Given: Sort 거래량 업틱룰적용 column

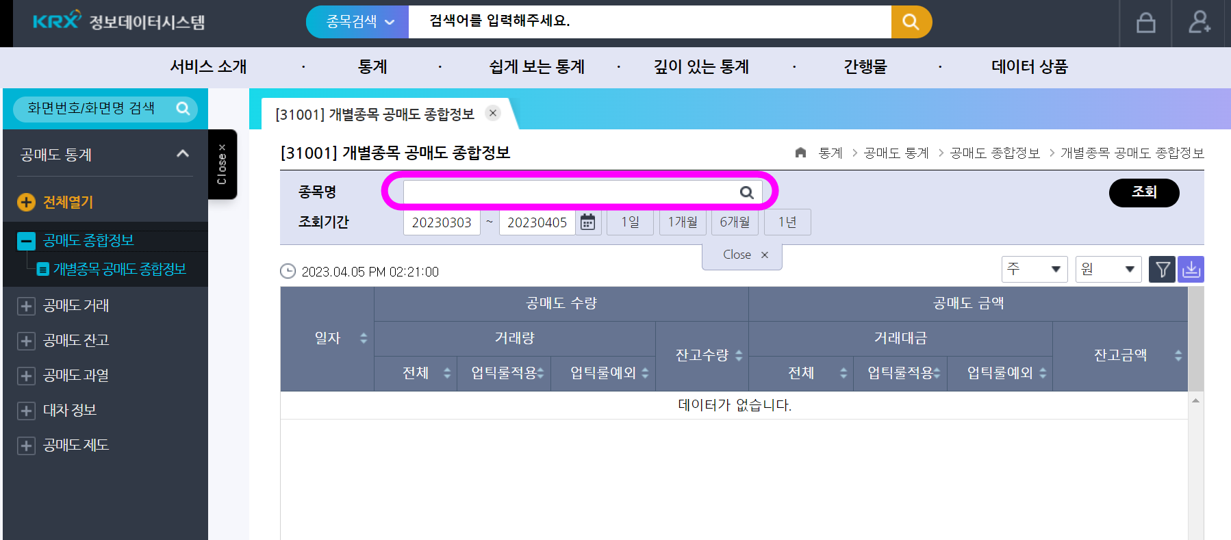Looking at the screenshot, I should (540, 373).
